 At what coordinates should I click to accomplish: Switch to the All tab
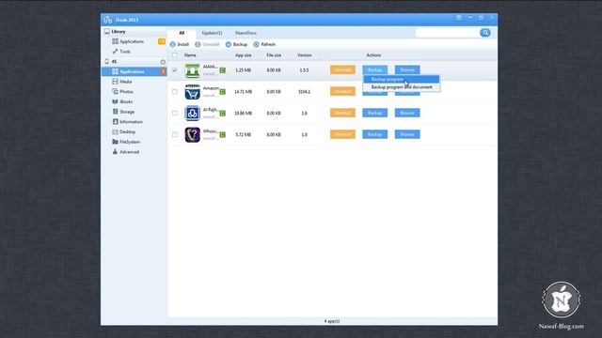(182, 33)
